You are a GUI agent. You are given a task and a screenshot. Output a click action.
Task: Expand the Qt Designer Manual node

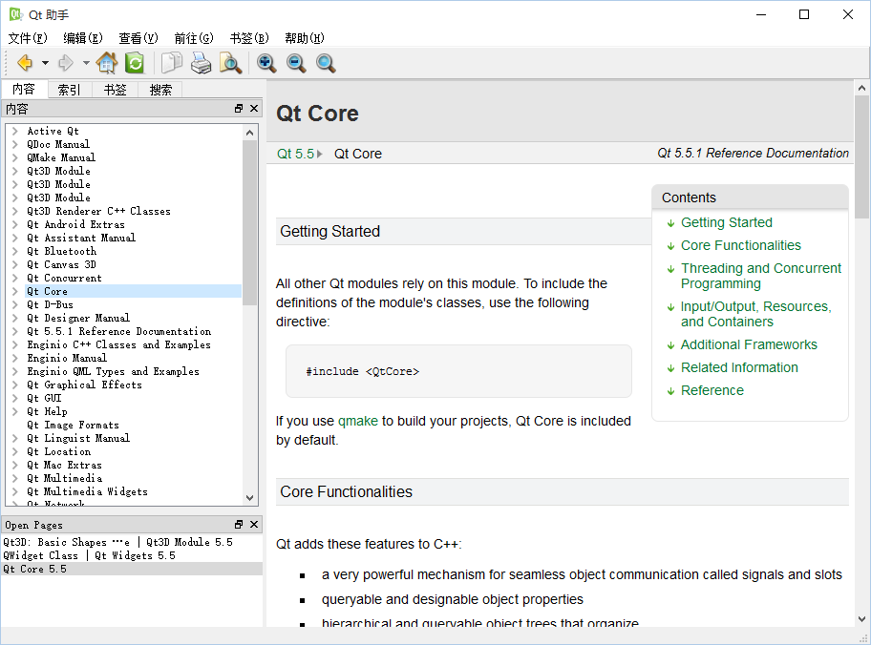15,318
